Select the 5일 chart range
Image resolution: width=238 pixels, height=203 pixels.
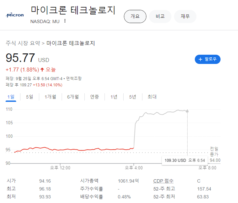30,97
